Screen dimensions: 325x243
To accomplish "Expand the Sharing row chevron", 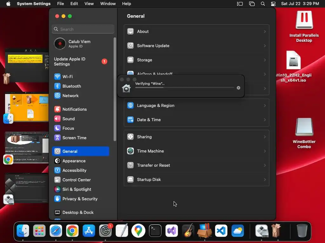I will [265, 137].
